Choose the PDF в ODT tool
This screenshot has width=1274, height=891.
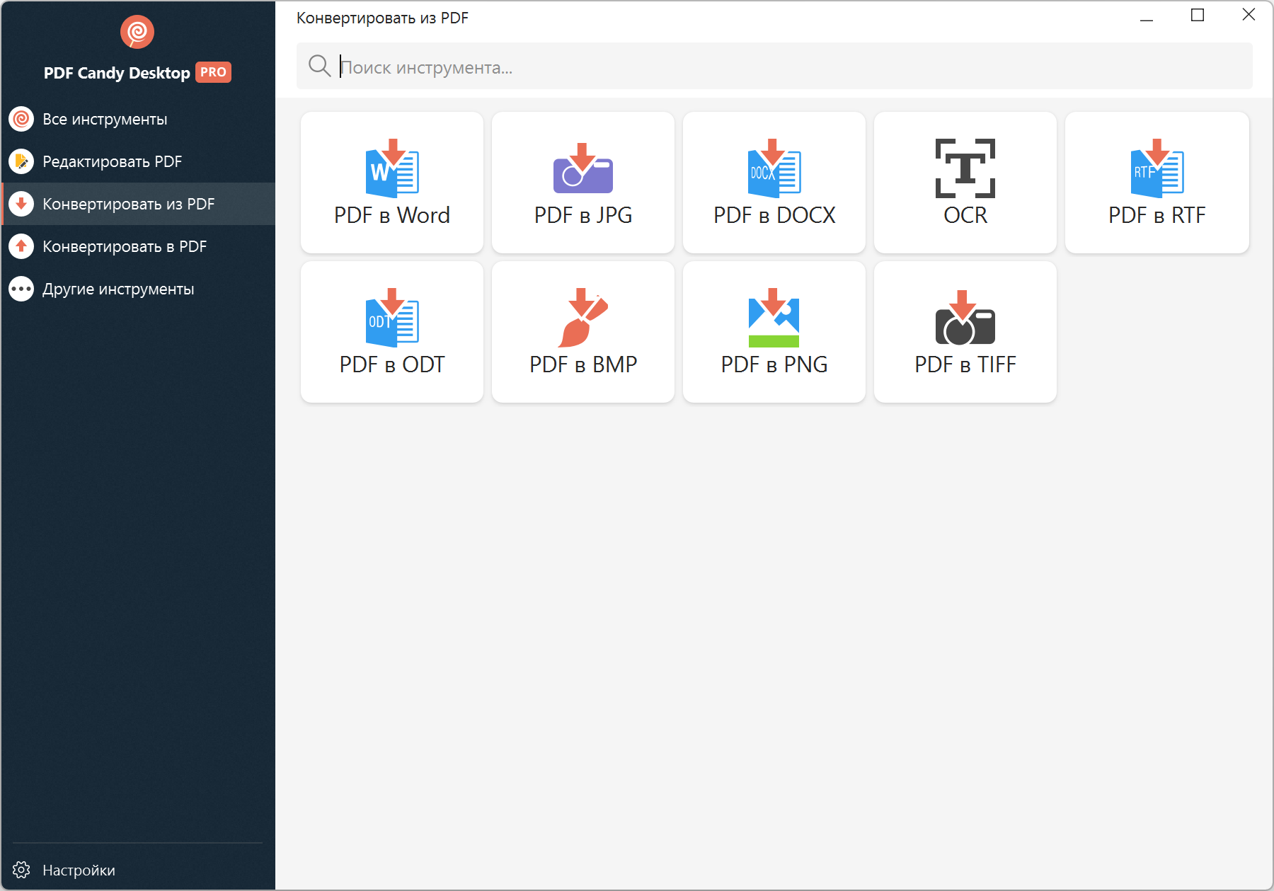392,332
